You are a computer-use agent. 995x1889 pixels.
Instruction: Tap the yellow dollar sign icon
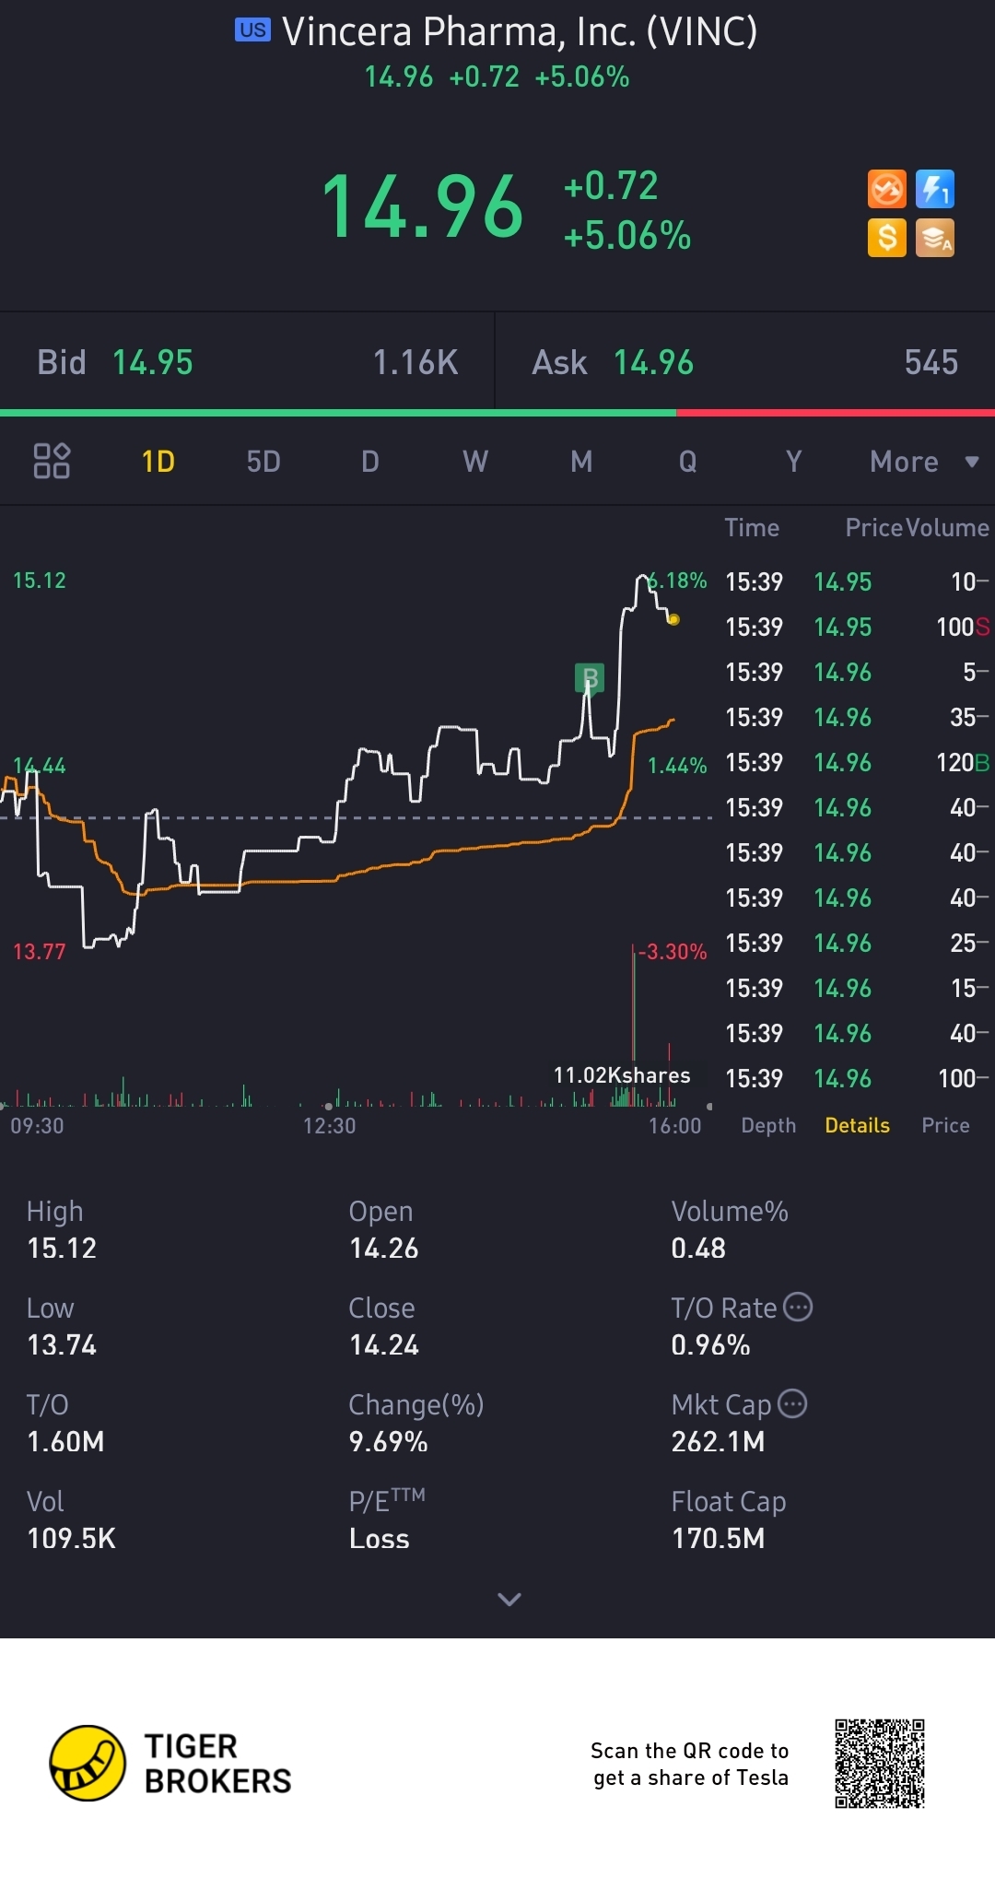pos(887,238)
